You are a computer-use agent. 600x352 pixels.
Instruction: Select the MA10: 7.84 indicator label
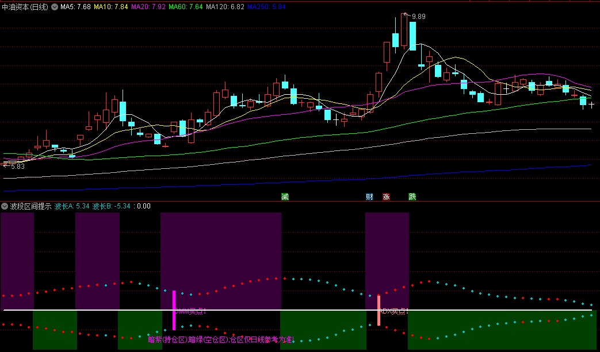pyautogui.click(x=110, y=7)
